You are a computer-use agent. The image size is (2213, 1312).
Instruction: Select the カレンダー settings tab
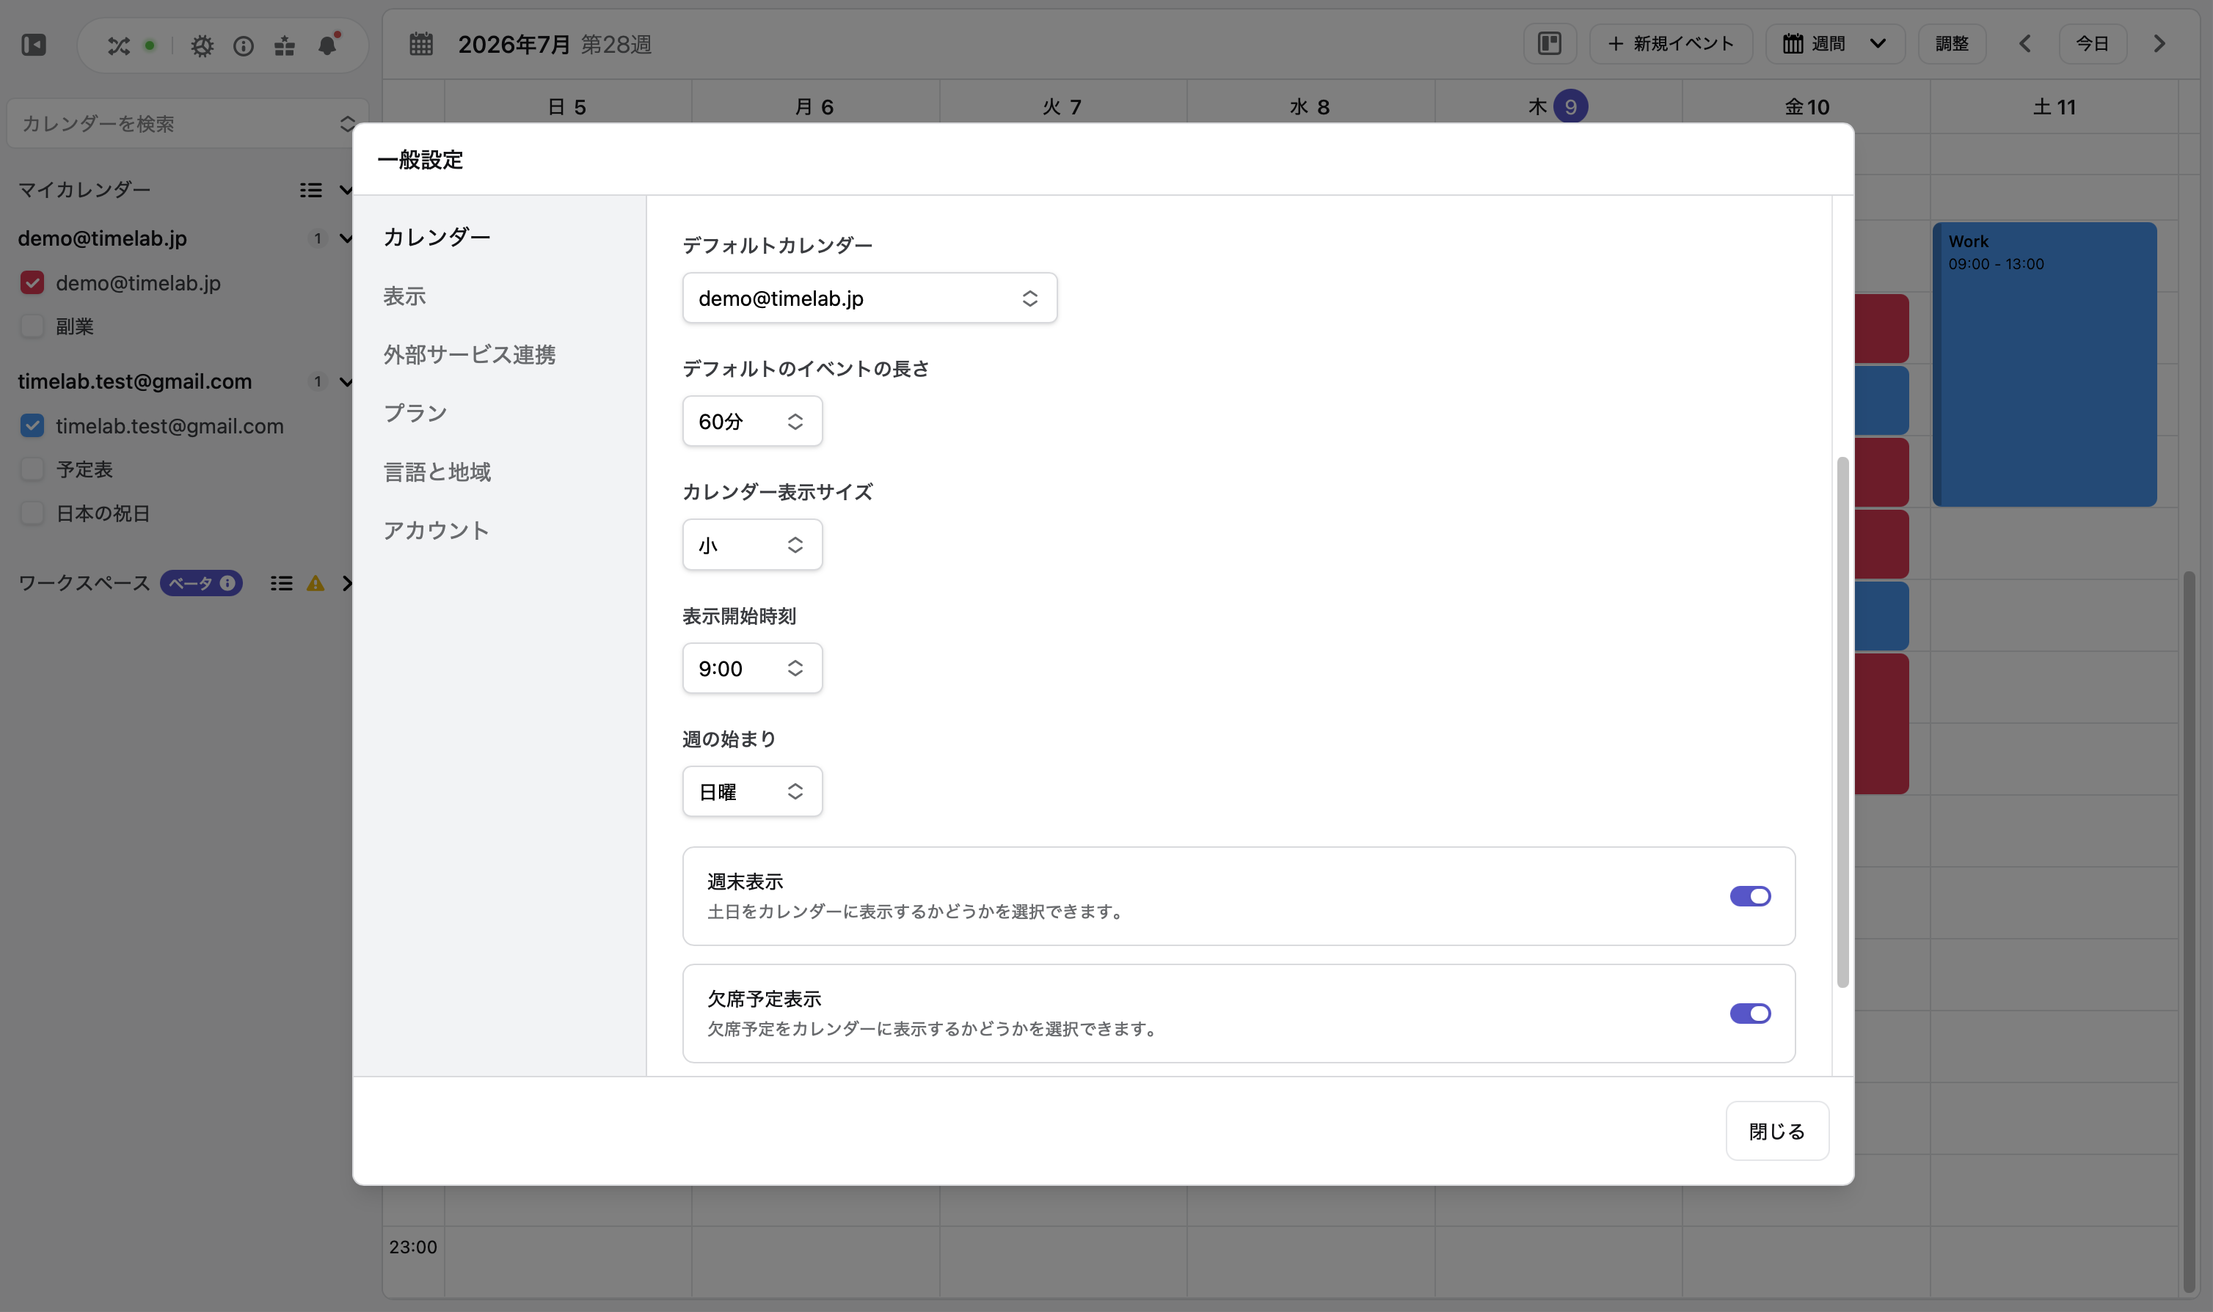(x=437, y=237)
